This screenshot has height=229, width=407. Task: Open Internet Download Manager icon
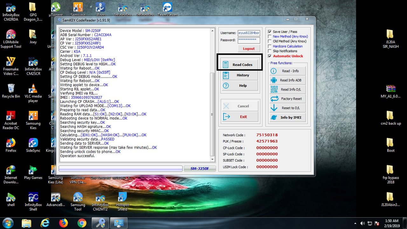pyautogui.click(x=11, y=175)
